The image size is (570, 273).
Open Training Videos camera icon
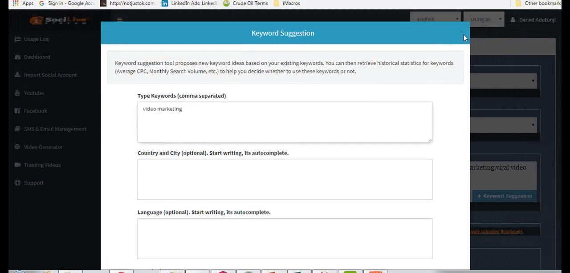(17, 165)
